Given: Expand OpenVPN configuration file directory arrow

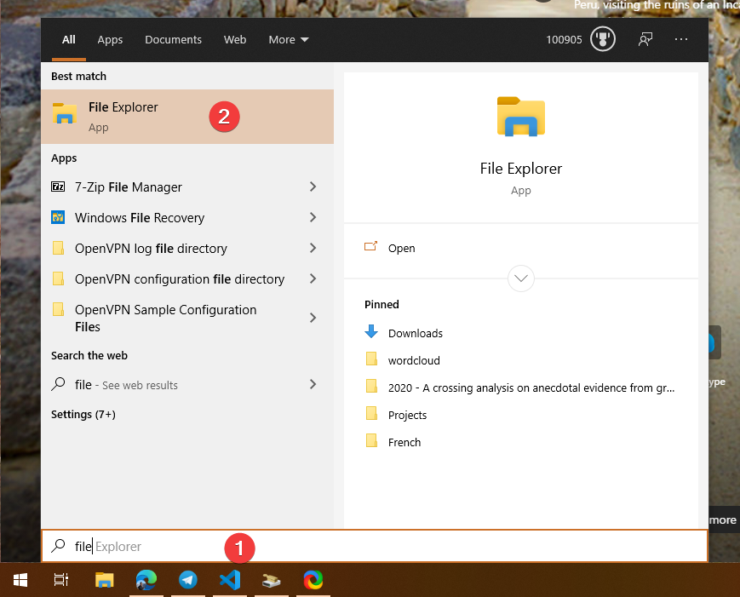Looking at the screenshot, I should (313, 278).
